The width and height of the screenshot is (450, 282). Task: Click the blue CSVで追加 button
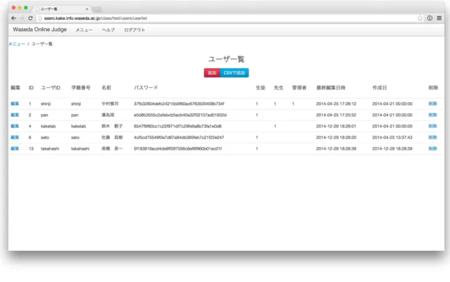[234, 73]
